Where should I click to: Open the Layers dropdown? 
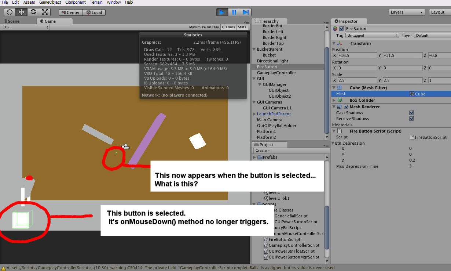407,12
